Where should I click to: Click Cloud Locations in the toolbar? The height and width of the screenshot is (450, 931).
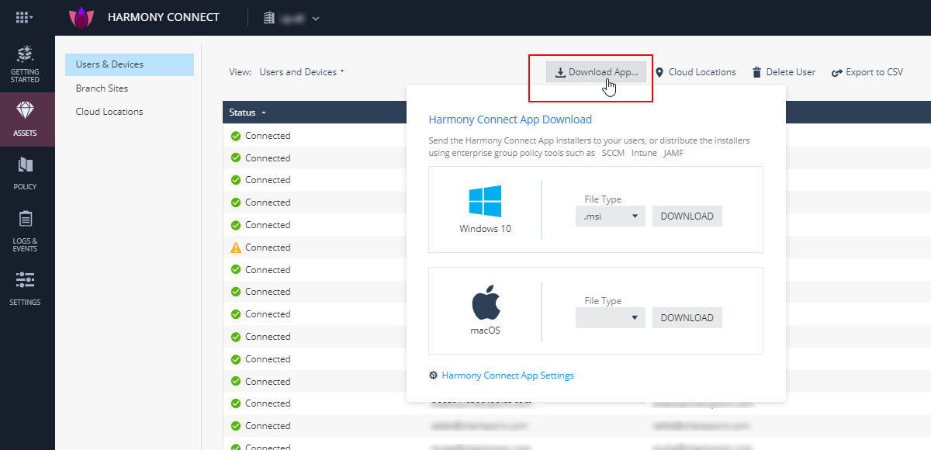tap(696, 72)
